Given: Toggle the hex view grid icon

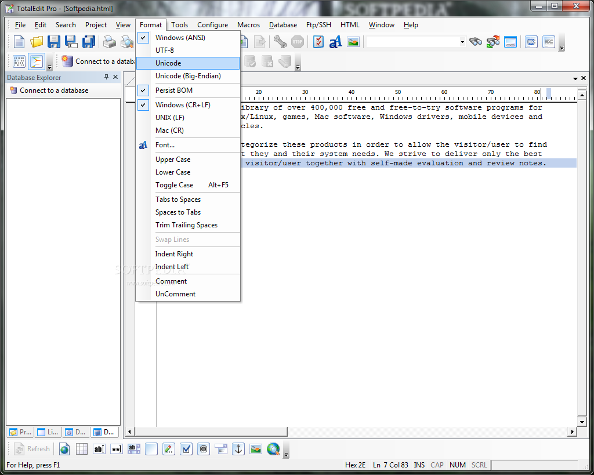Looking at the screenshot, I should (x=19, y=61).
